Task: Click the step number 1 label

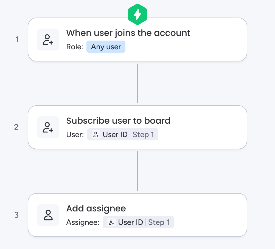Action: 17,40
